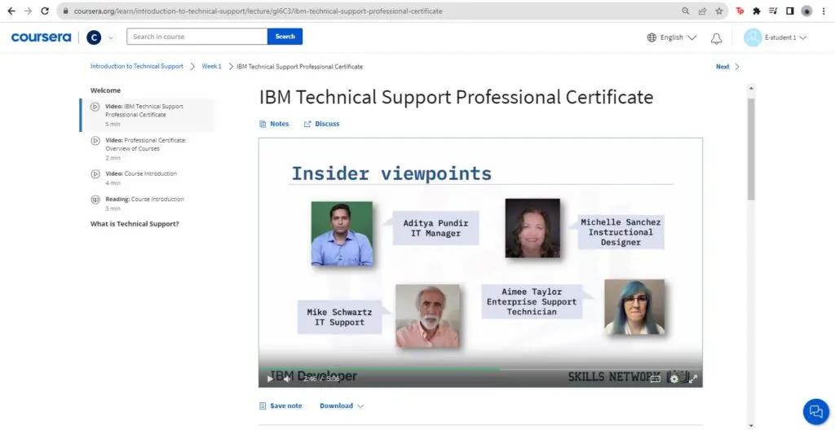The width and height of the screenshot is (835, 430).
Task: Open media control playlist icon
Action: click(x=773, y=11)
